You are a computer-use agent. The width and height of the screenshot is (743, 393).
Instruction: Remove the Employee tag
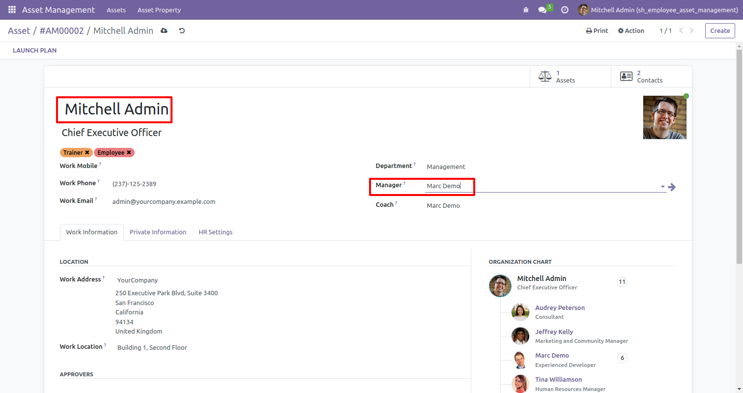[129, 153]
